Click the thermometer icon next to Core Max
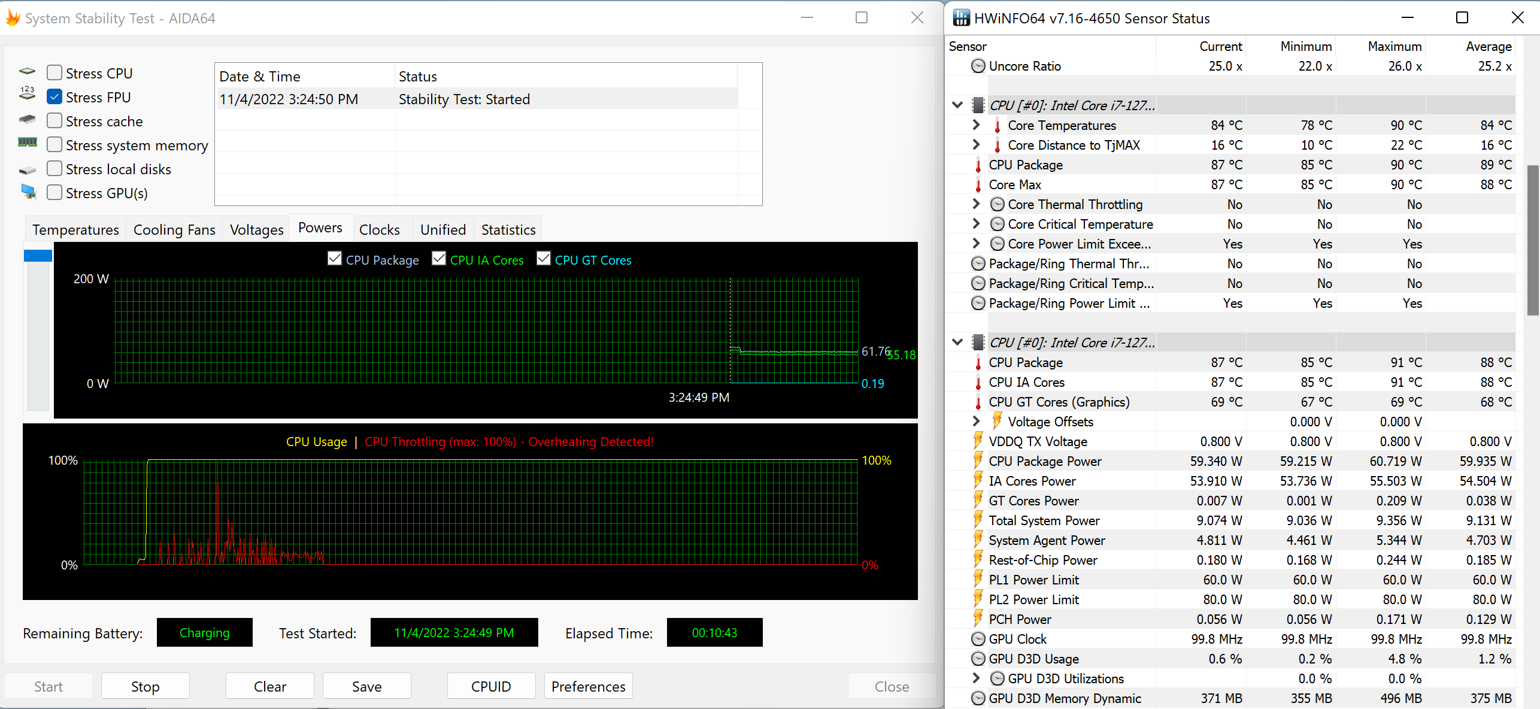 pos(978,185)
